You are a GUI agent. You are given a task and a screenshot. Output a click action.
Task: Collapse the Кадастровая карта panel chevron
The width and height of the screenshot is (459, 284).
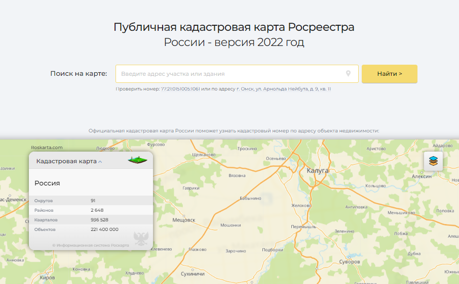[100, 161]
